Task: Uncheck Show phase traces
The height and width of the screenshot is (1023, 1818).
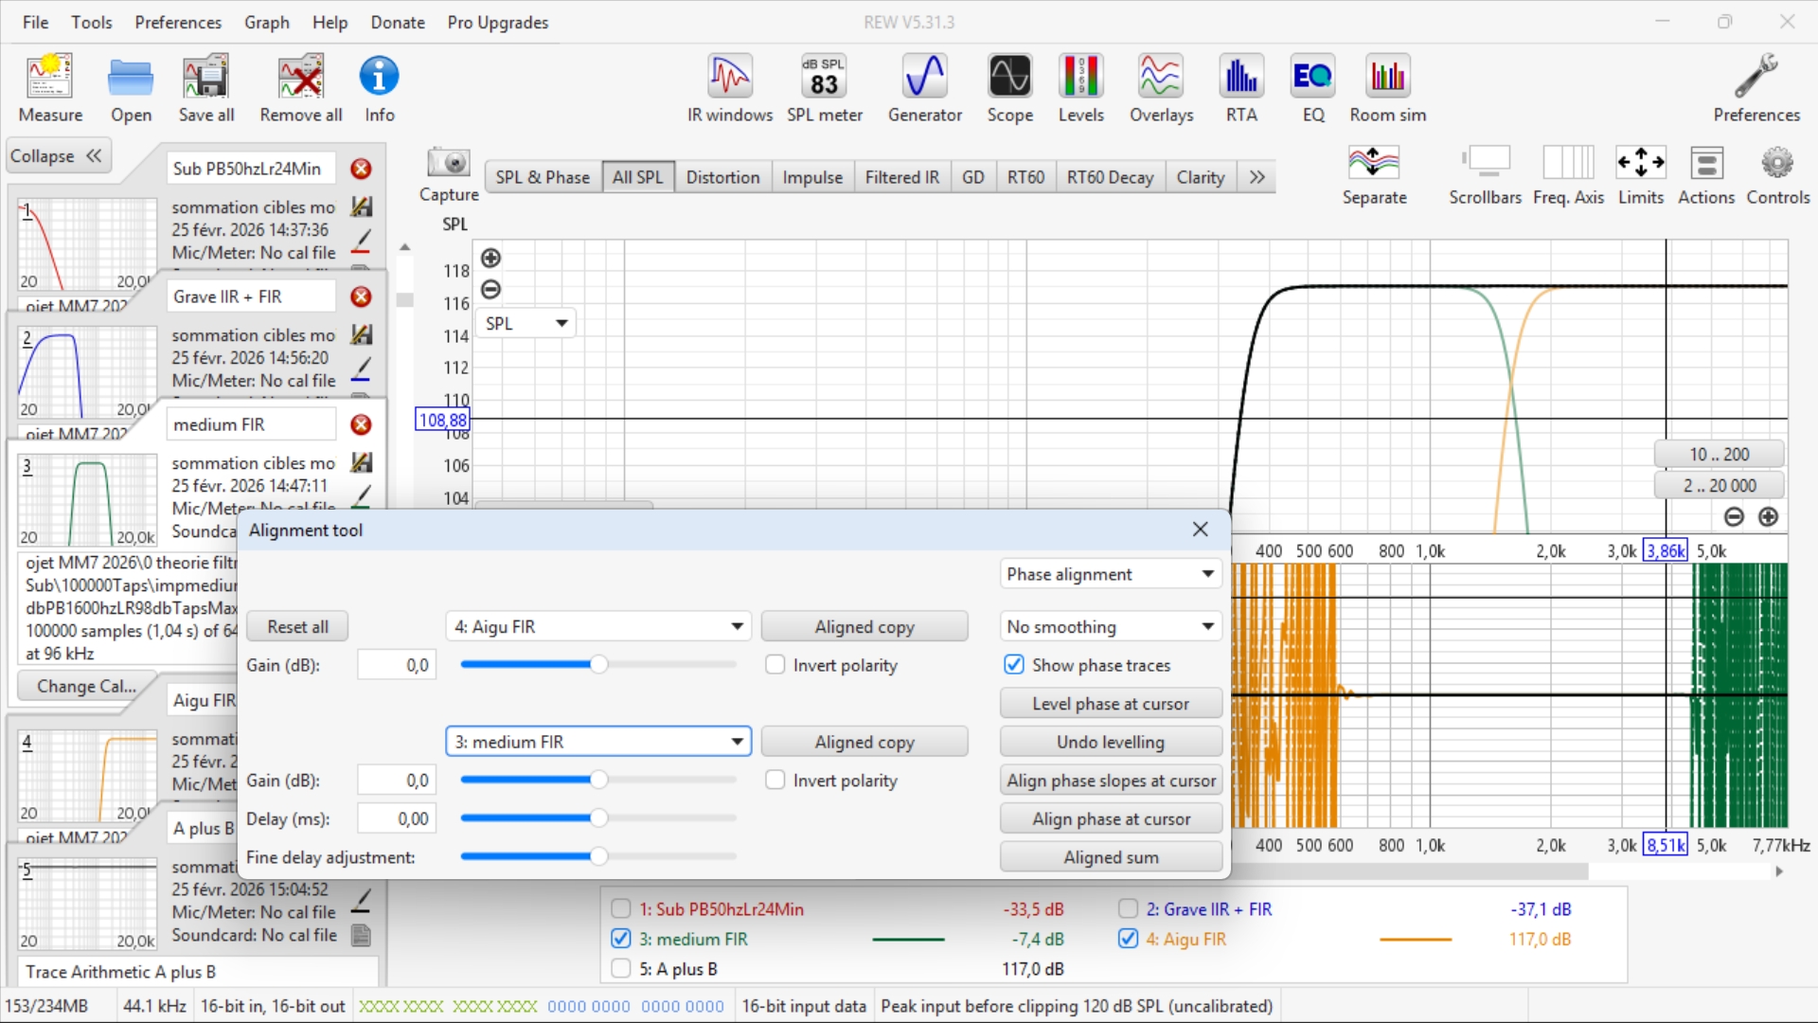Action: pyautogui.click(x=1014, y=665)
